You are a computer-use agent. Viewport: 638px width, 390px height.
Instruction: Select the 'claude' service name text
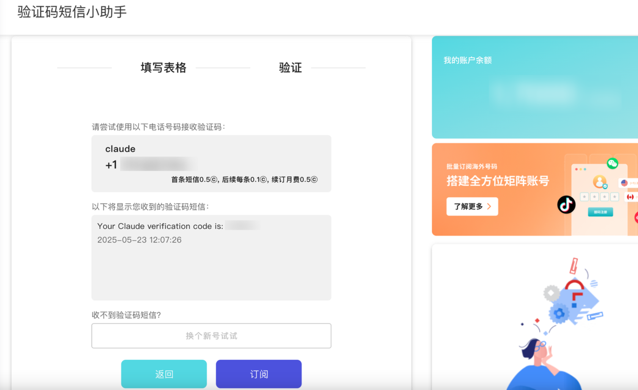pyautogui.click(x=120, y=149)
